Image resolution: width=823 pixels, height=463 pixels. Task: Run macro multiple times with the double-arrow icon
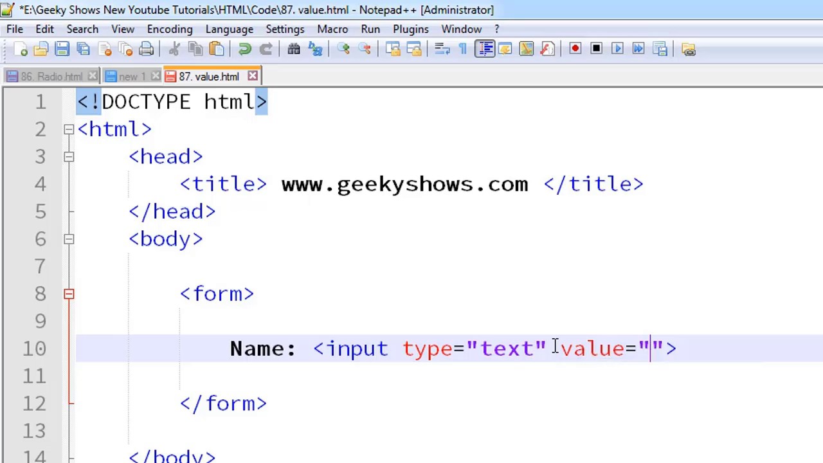point(638,49)
